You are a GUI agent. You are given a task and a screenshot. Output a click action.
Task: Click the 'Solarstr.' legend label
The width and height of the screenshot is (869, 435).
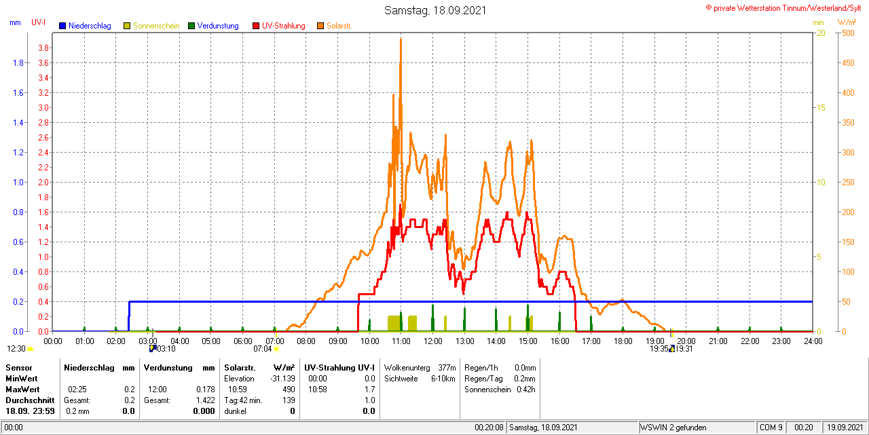(339, 26)
